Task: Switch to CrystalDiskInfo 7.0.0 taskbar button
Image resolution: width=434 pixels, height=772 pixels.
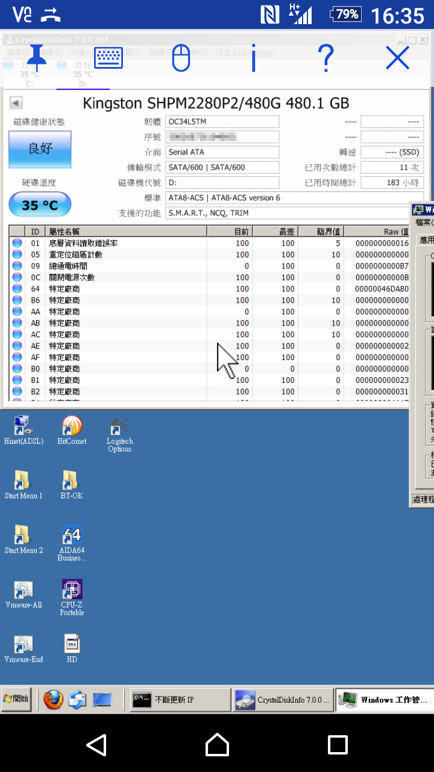Action: click(x=283, y=700)
